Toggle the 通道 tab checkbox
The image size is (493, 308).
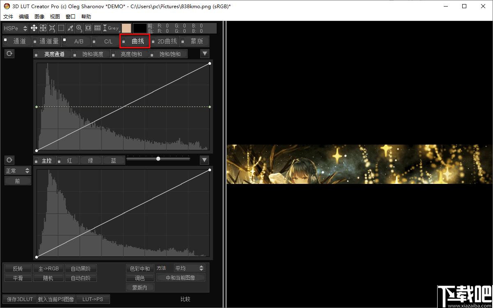pos(5,40)
